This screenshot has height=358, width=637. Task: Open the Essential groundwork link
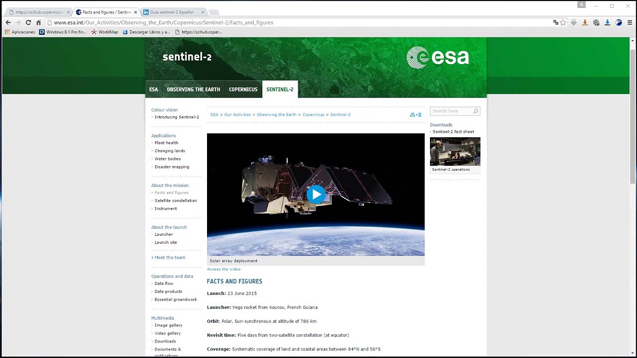(176, 299)
